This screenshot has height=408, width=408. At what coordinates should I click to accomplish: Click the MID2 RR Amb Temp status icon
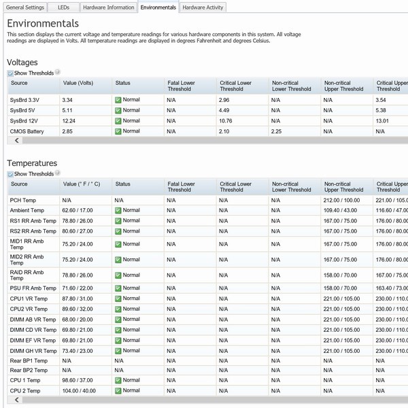click(118, 260)
